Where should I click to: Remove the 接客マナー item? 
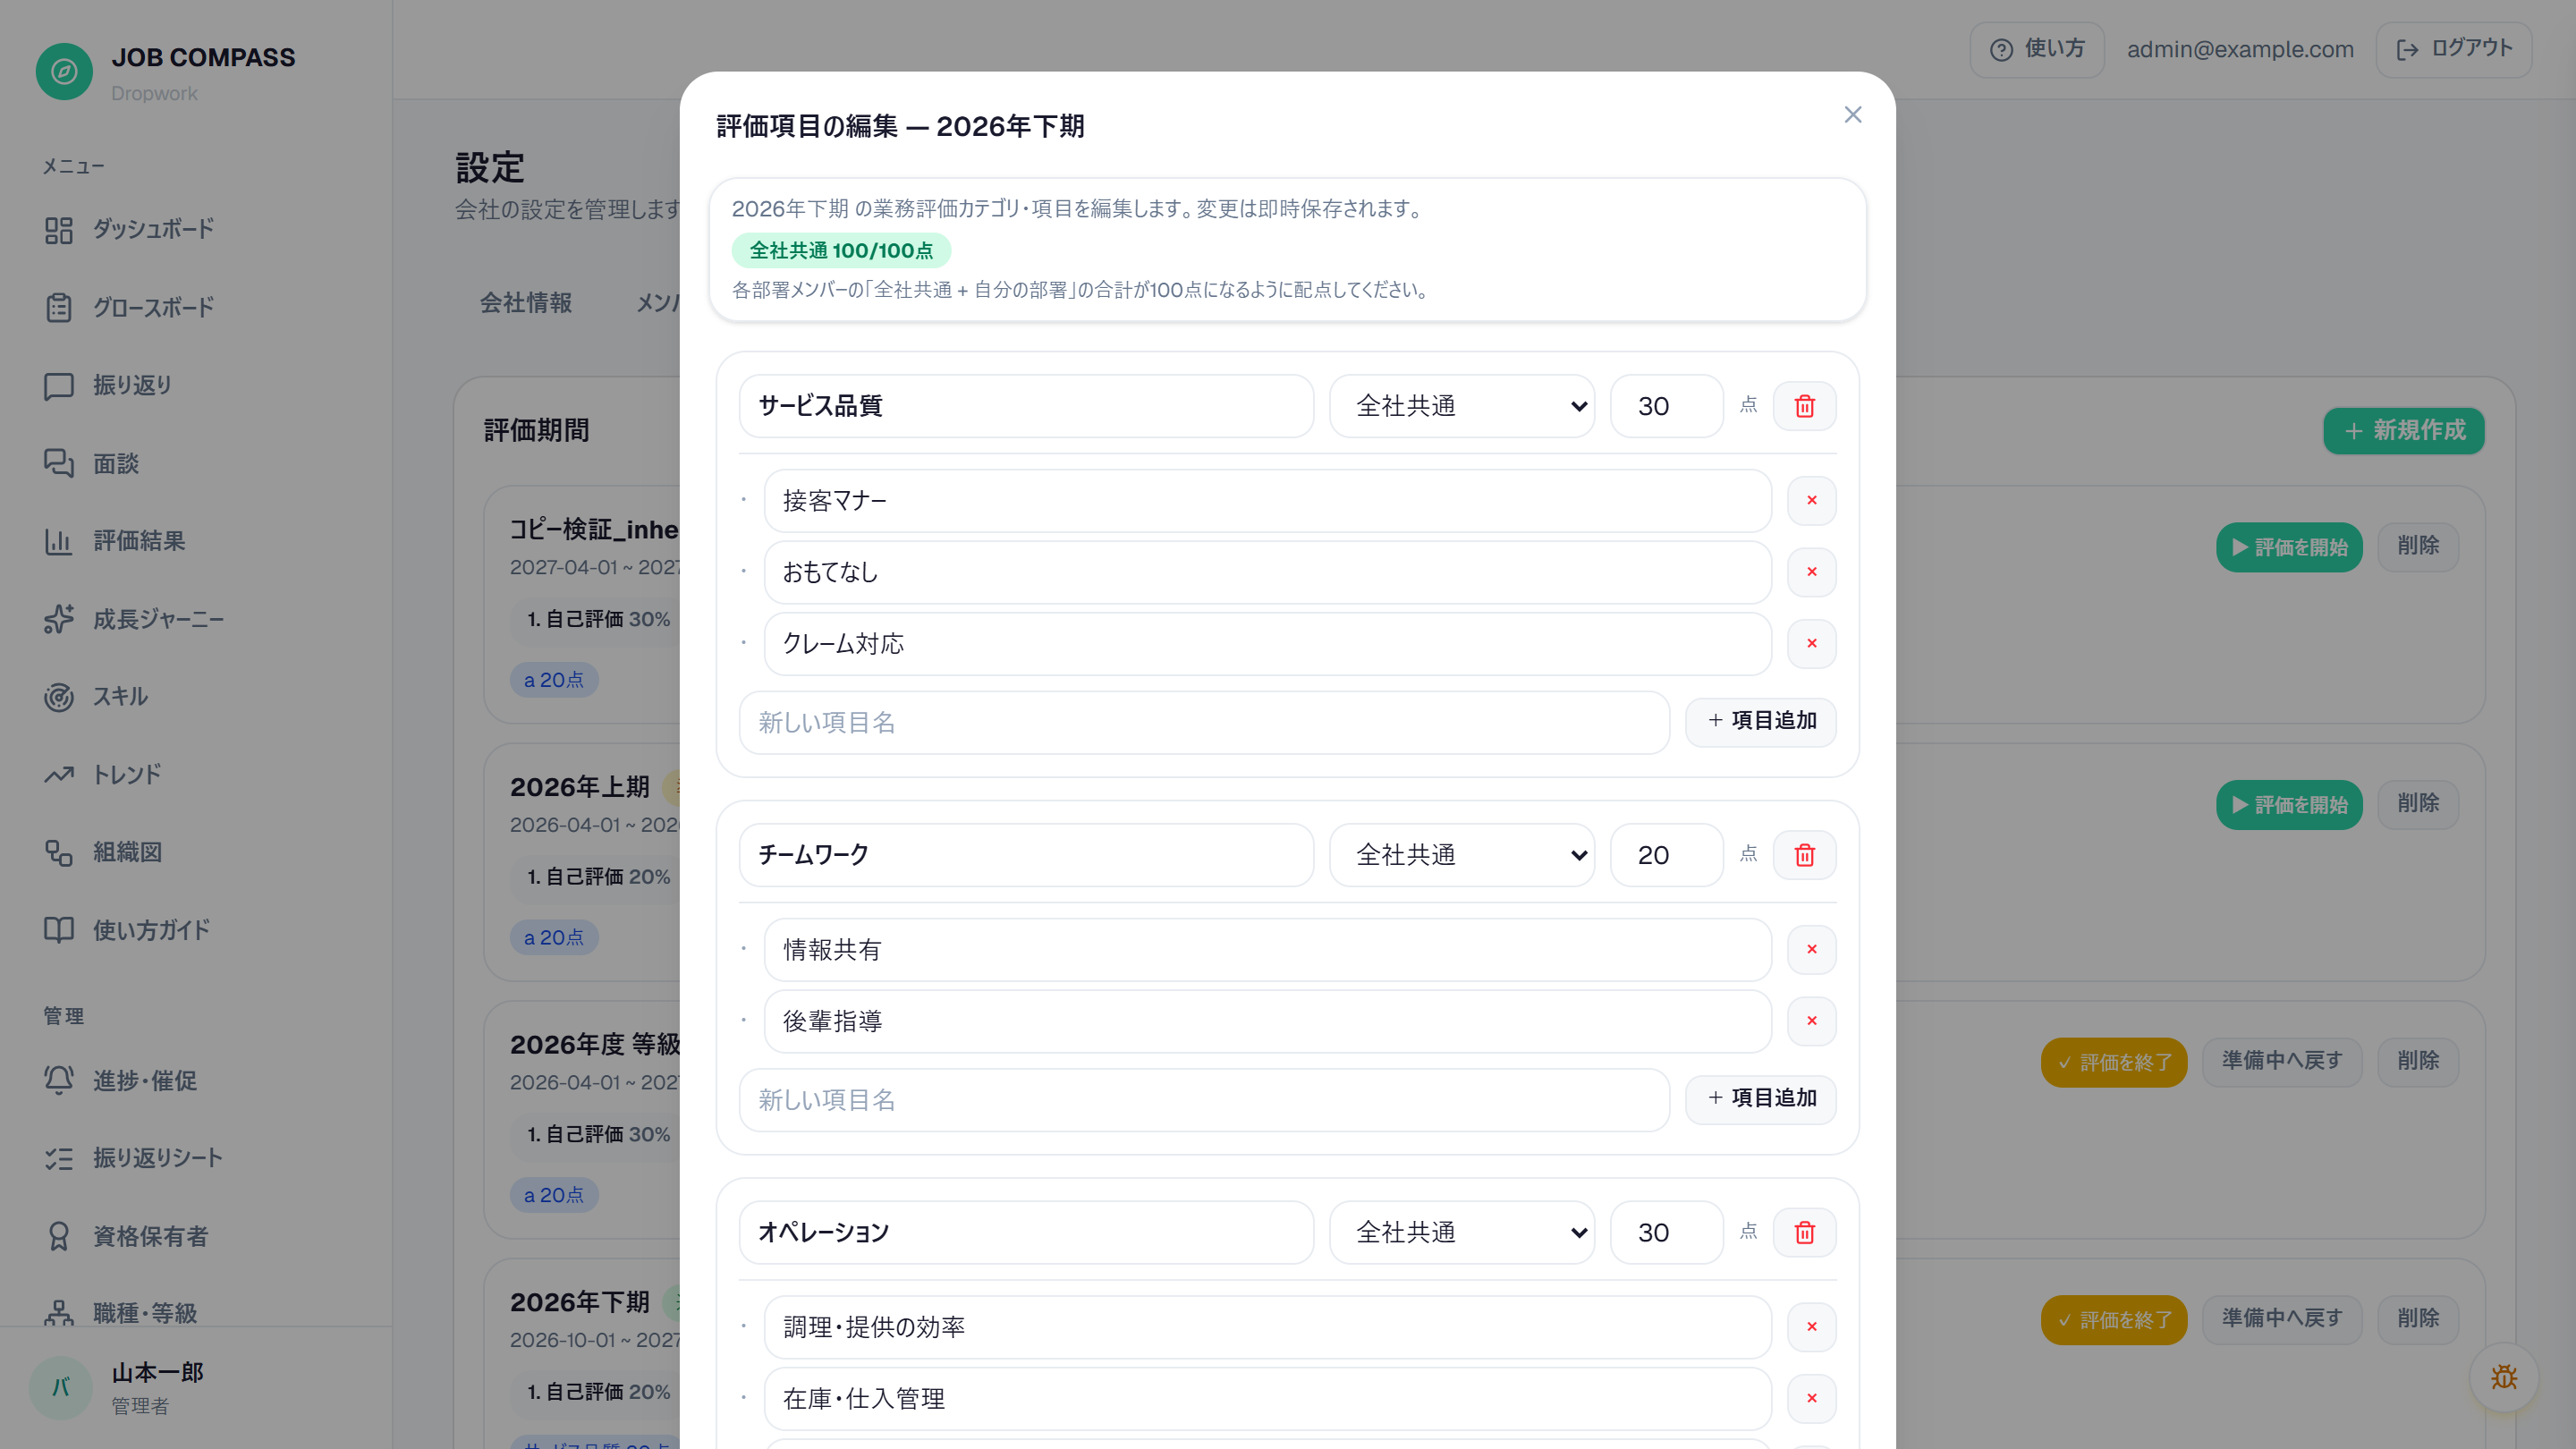click(1811, 500)
